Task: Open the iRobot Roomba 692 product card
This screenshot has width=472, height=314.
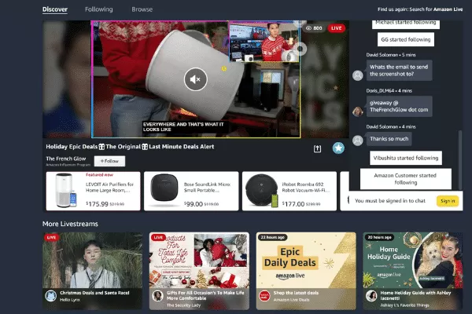Action: point(289,191)
